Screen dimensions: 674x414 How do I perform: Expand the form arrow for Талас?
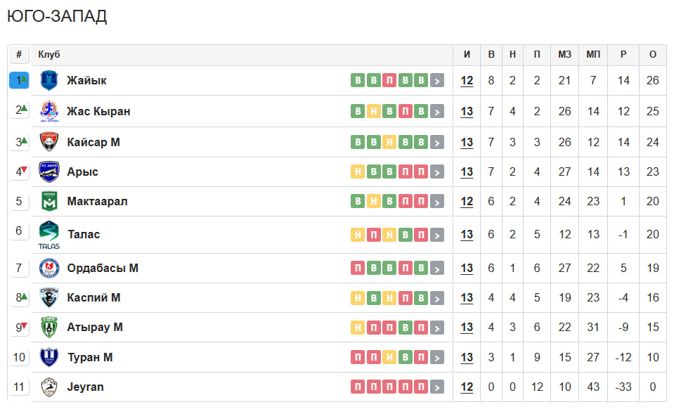(x=436, y=235)
